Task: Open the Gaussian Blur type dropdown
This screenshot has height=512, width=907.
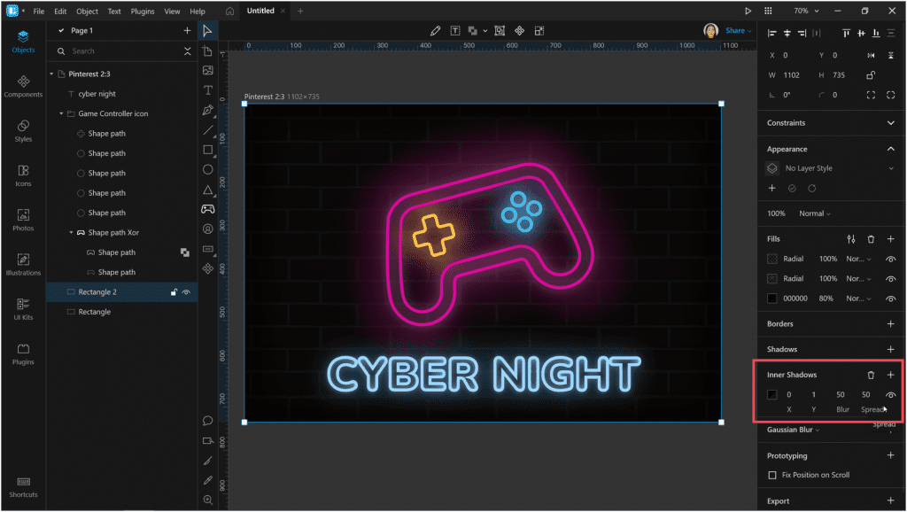Action: coord(793,431)
